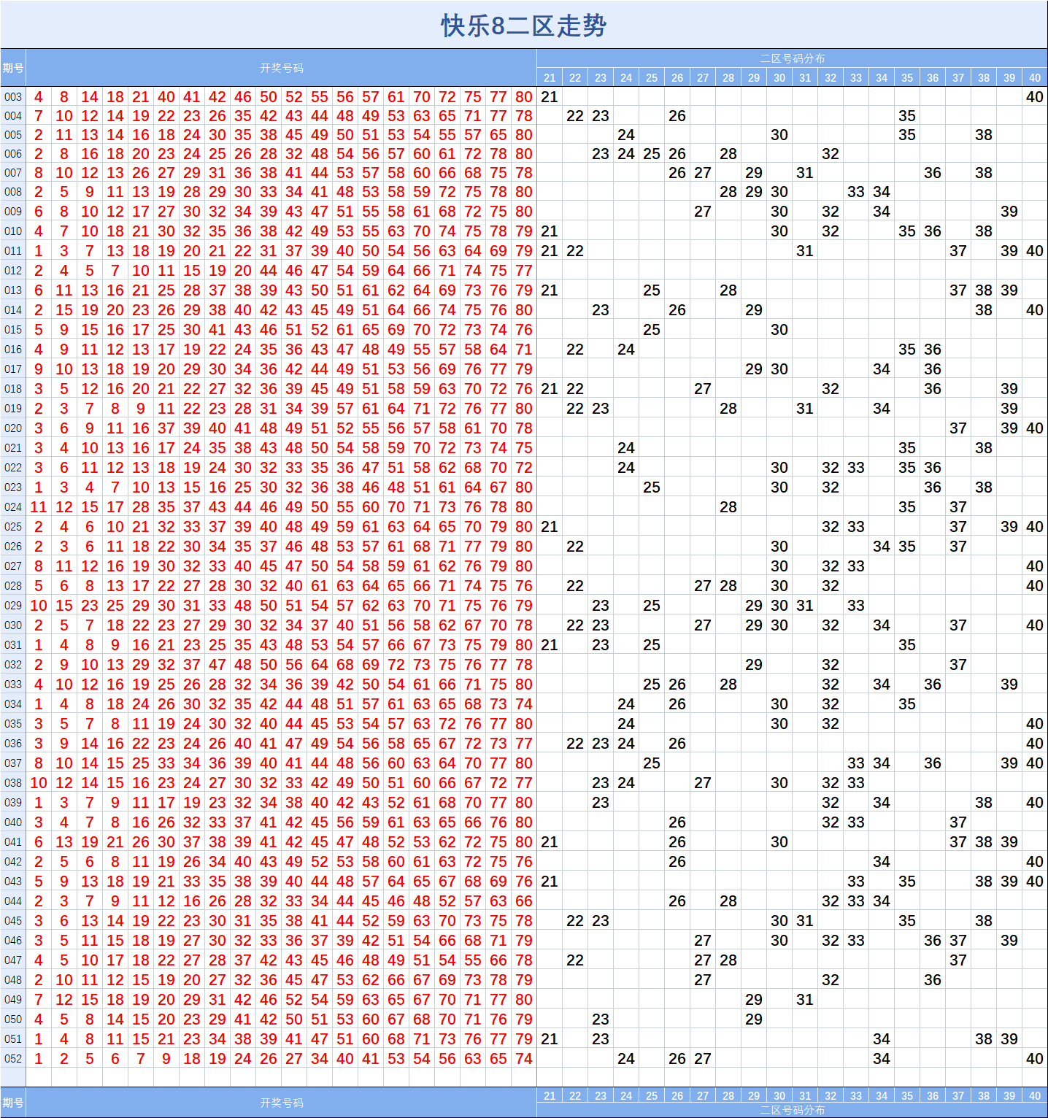Click the top 期号 column header
The image size is (1048, 1118).
tap(13, 68)
